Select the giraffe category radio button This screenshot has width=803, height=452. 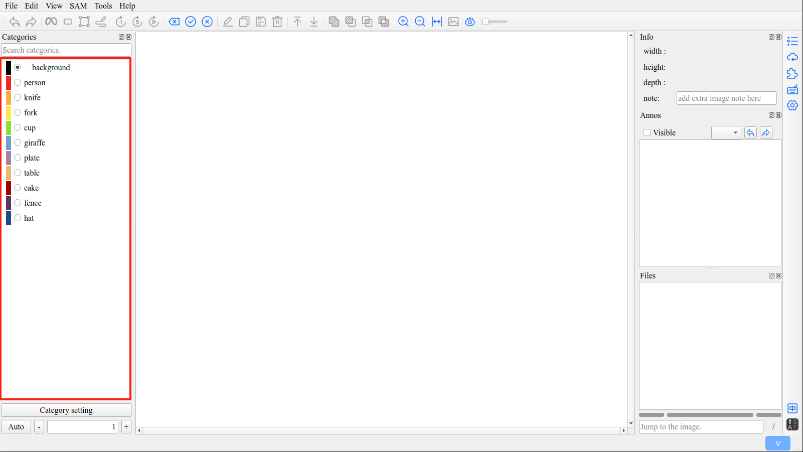[18, 142]
